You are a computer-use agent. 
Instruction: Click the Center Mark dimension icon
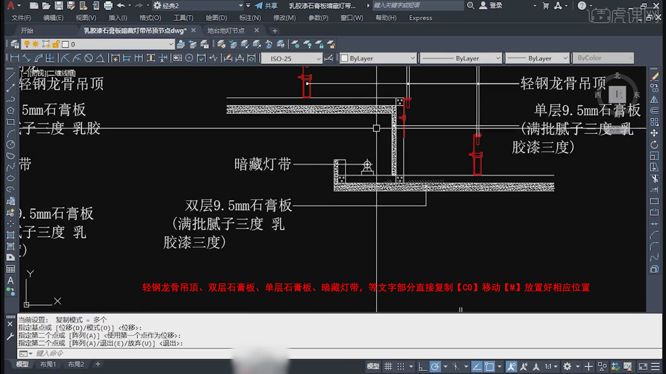point(189,58)
